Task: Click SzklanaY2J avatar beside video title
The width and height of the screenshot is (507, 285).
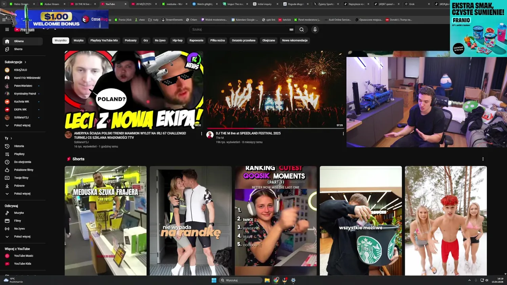Action: point(68,135)
